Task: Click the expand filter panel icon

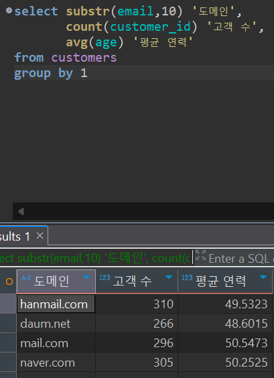Action: tap(200, 255)
